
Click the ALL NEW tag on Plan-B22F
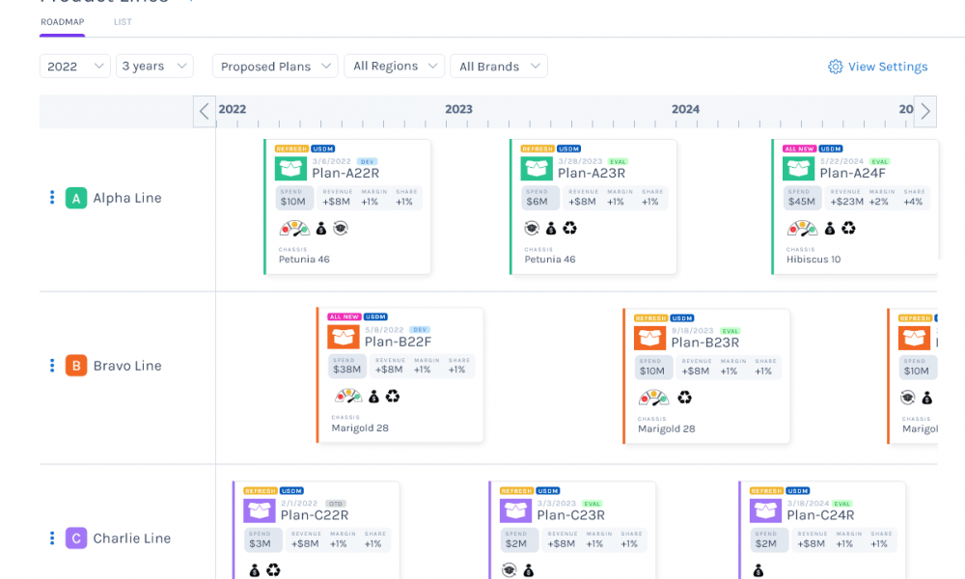click(345, 317)
